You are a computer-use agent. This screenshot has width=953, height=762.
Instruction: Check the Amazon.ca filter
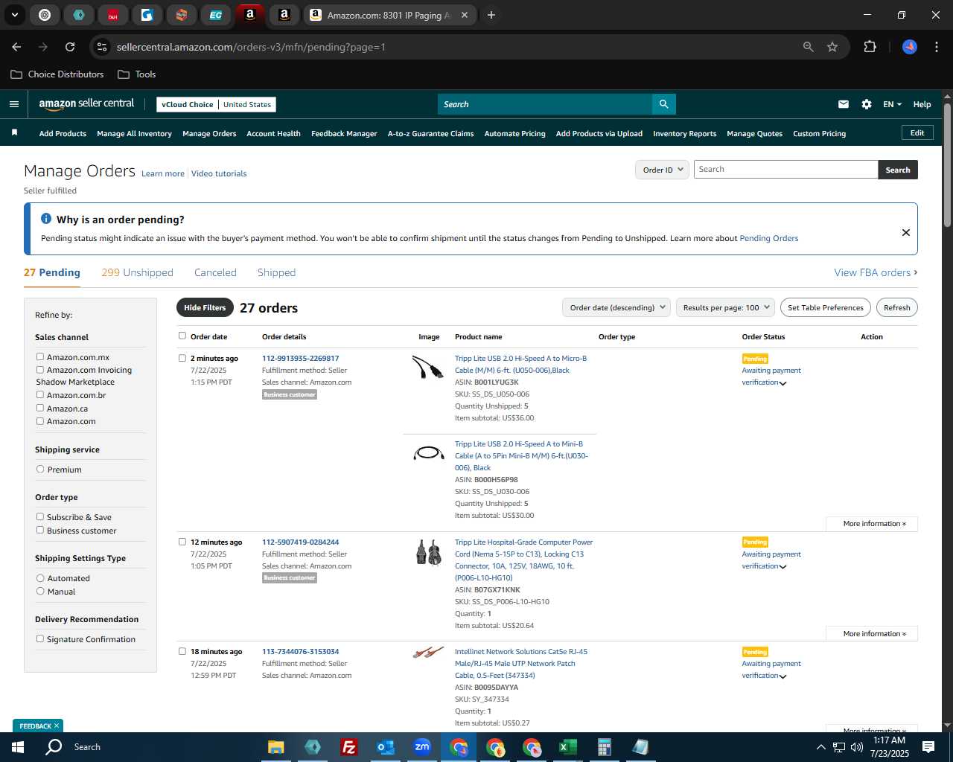40,408
